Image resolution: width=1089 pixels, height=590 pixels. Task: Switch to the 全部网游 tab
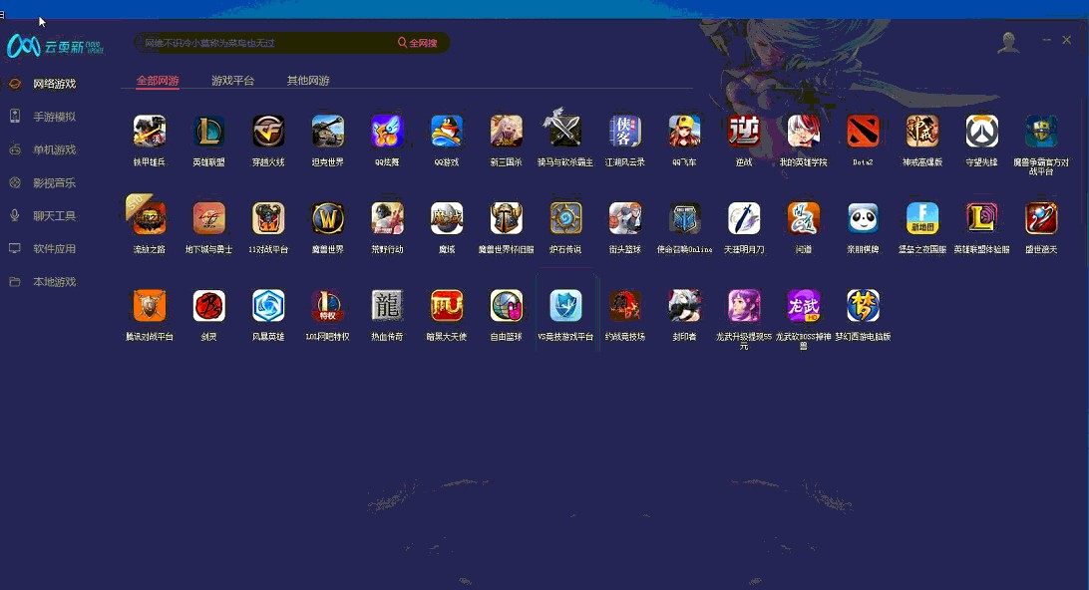click(158, 81)
